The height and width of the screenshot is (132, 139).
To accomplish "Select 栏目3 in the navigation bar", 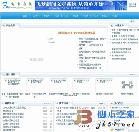I will (95, 16).
